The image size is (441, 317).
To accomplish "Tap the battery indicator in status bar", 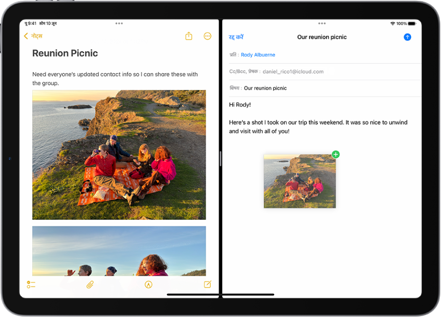I will (412, 23).
